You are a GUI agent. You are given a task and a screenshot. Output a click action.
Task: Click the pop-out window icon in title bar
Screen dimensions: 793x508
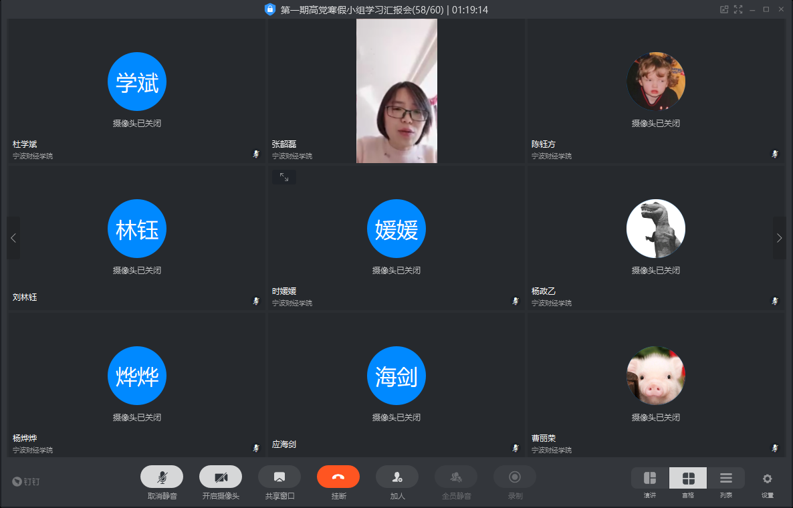click(723, 9)
